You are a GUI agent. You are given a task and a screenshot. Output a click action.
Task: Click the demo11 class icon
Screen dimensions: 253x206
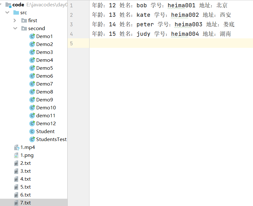click(32, 115)
